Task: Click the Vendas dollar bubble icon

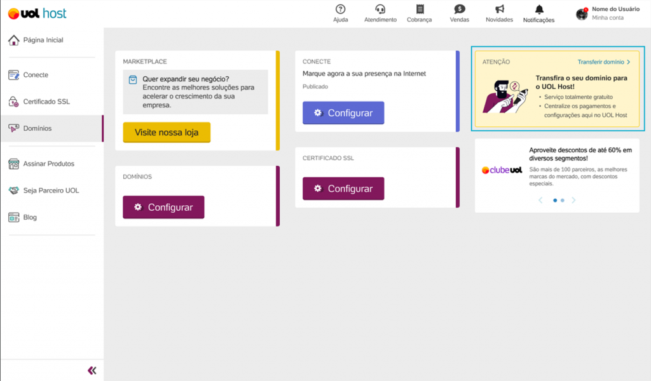Action: 460,10
